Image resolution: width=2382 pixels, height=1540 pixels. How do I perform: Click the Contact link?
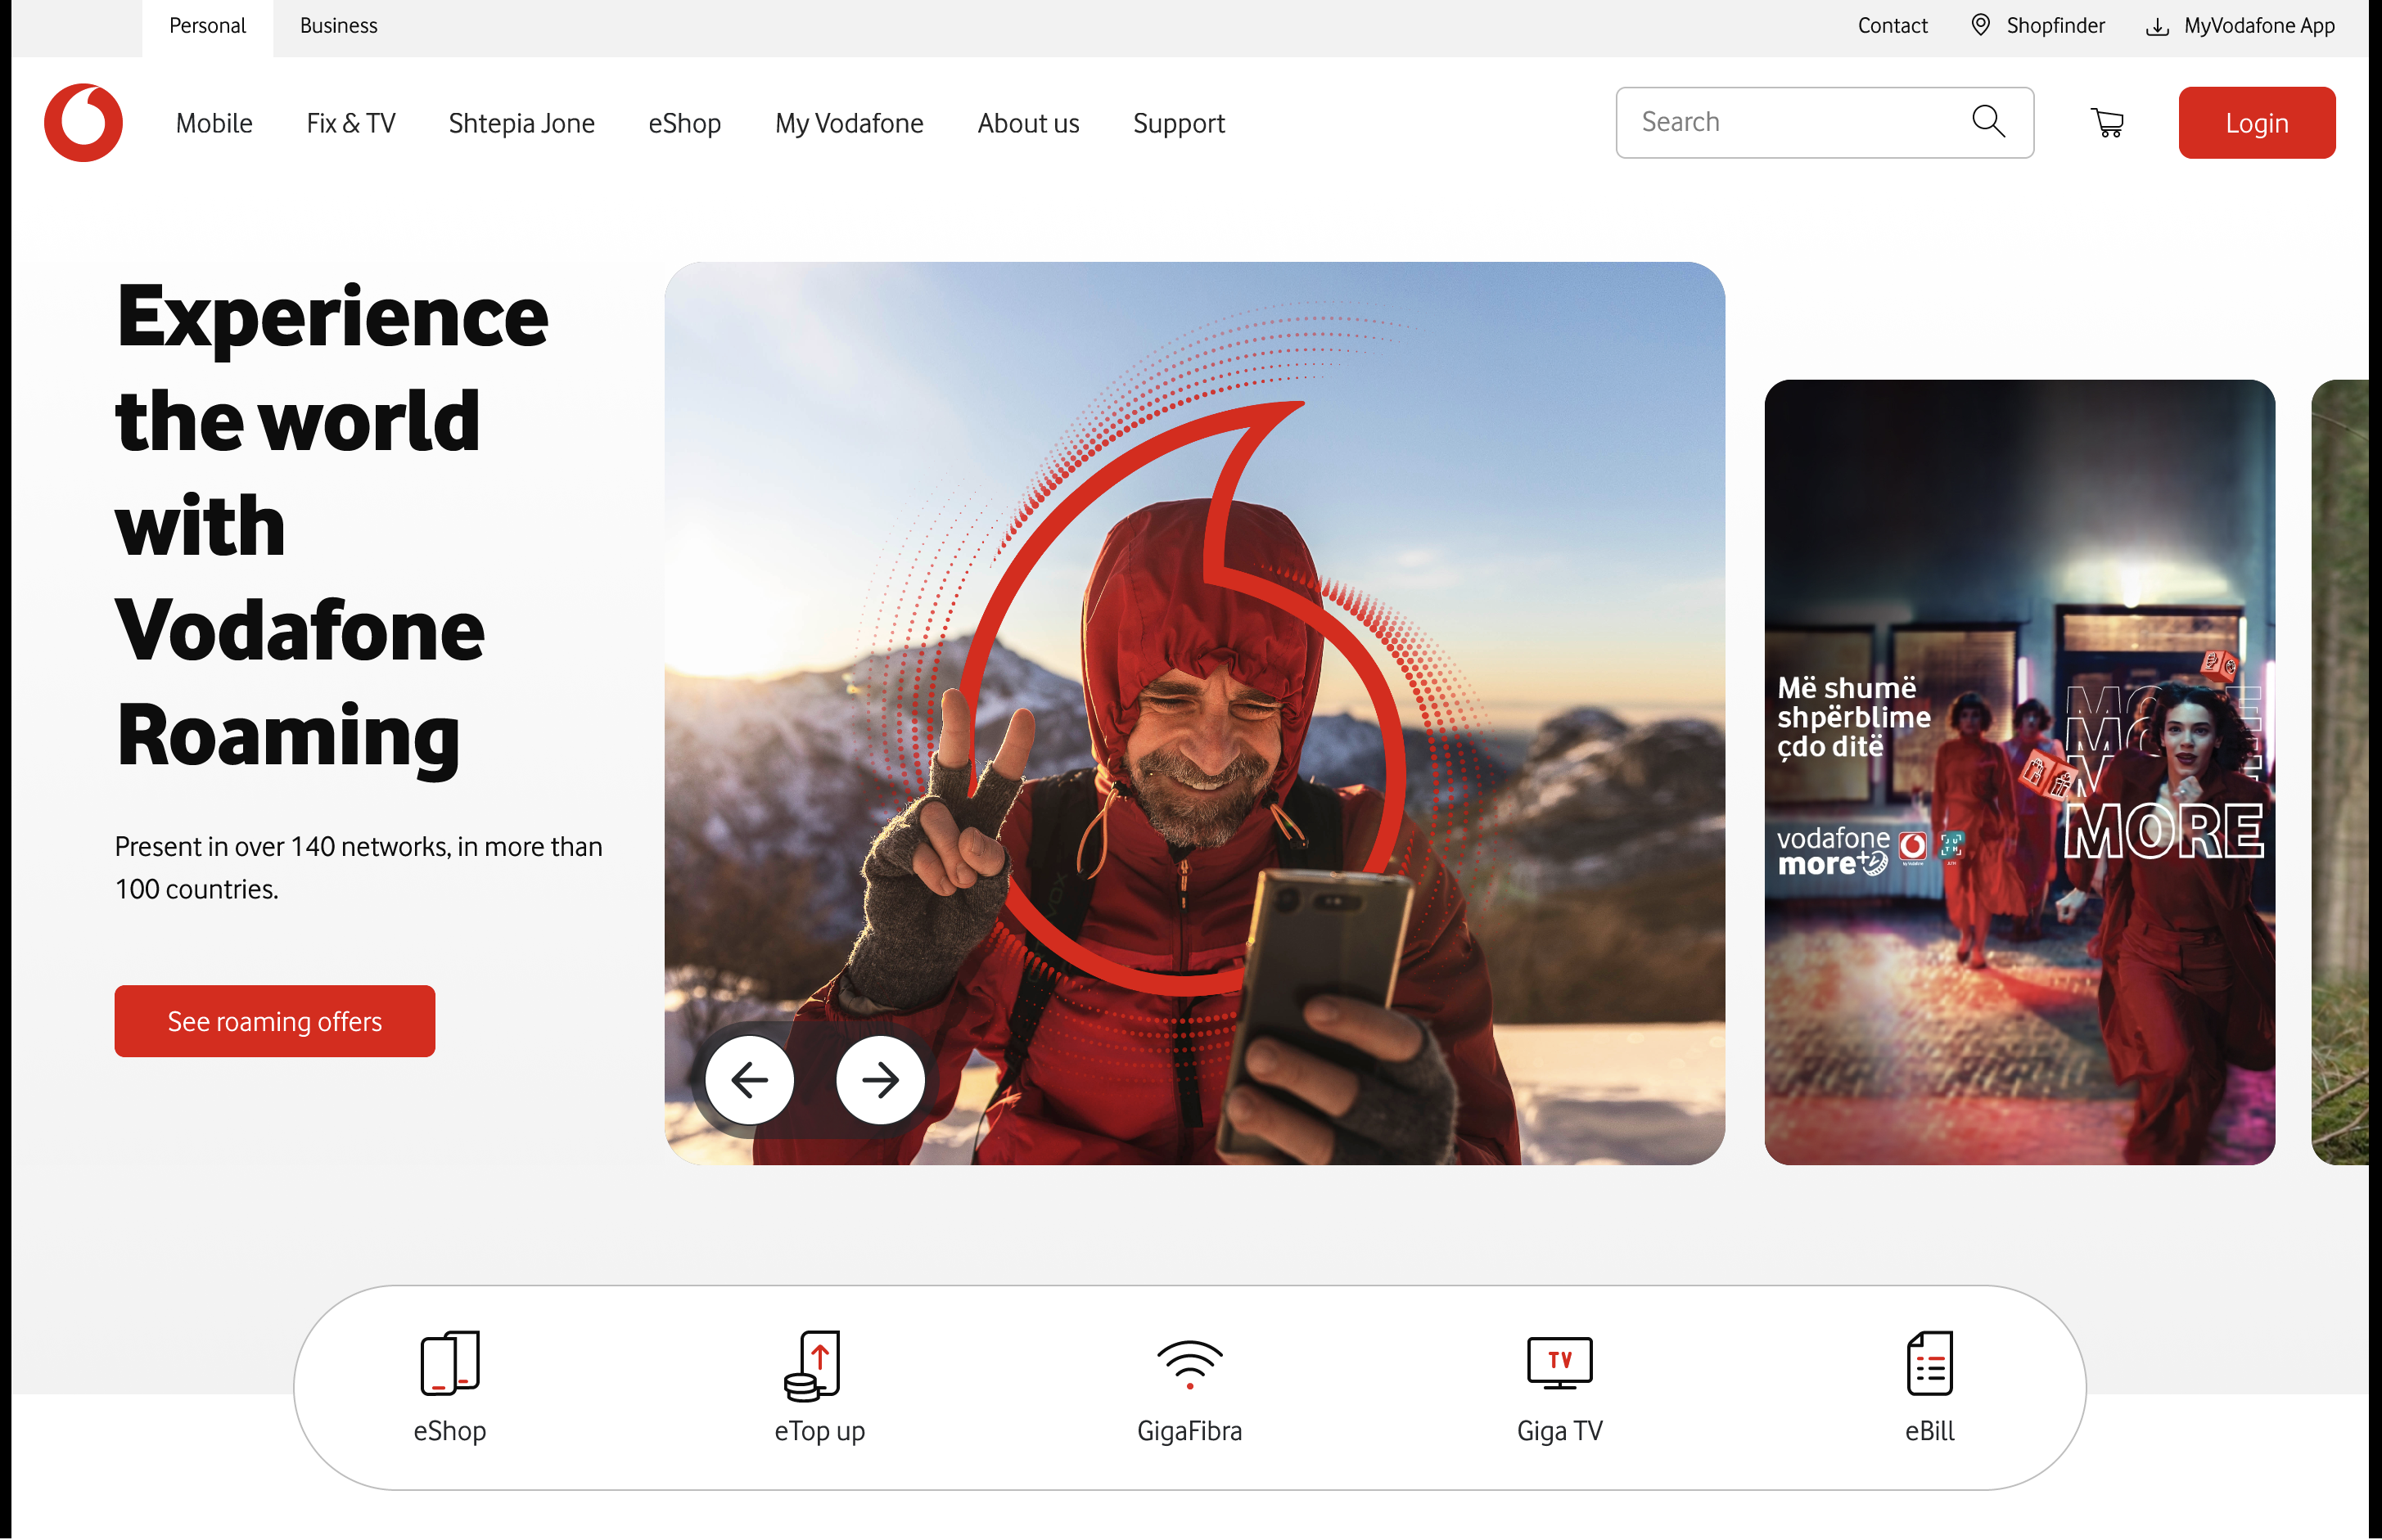[1892, 26]
